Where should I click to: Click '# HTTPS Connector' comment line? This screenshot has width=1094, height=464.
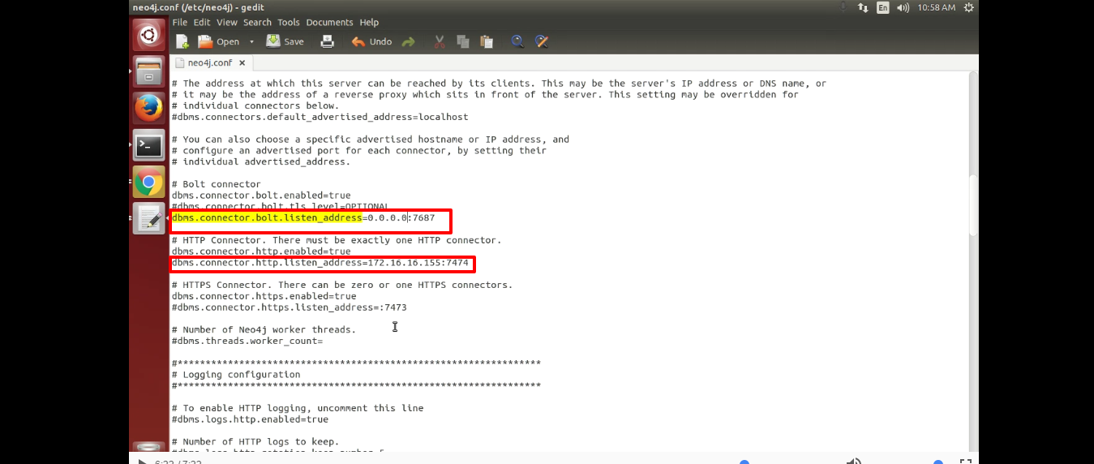342,285
